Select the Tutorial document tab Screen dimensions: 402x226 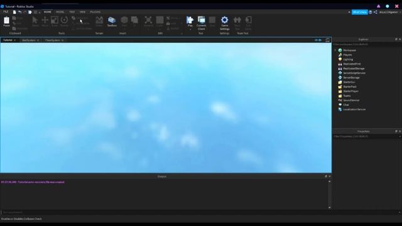pos(8,40)
